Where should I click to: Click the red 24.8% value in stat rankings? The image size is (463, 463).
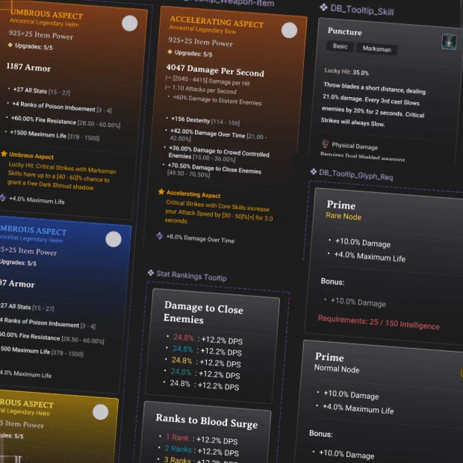[184, 338]
